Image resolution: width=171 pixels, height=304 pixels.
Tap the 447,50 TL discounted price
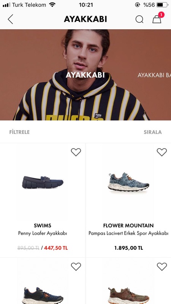(56, 248)
